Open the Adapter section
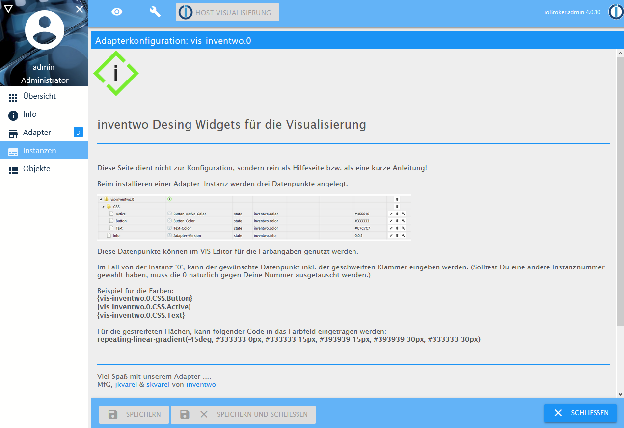This screenshot has height=428, width=624. (44, 133)
